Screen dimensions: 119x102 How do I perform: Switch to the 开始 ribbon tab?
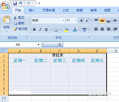(18, 10)
